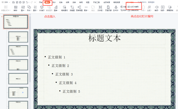This screenshot has height=109, width=178.
Task: Open the 思维导图 mind map tool
Action: point(79,8)
